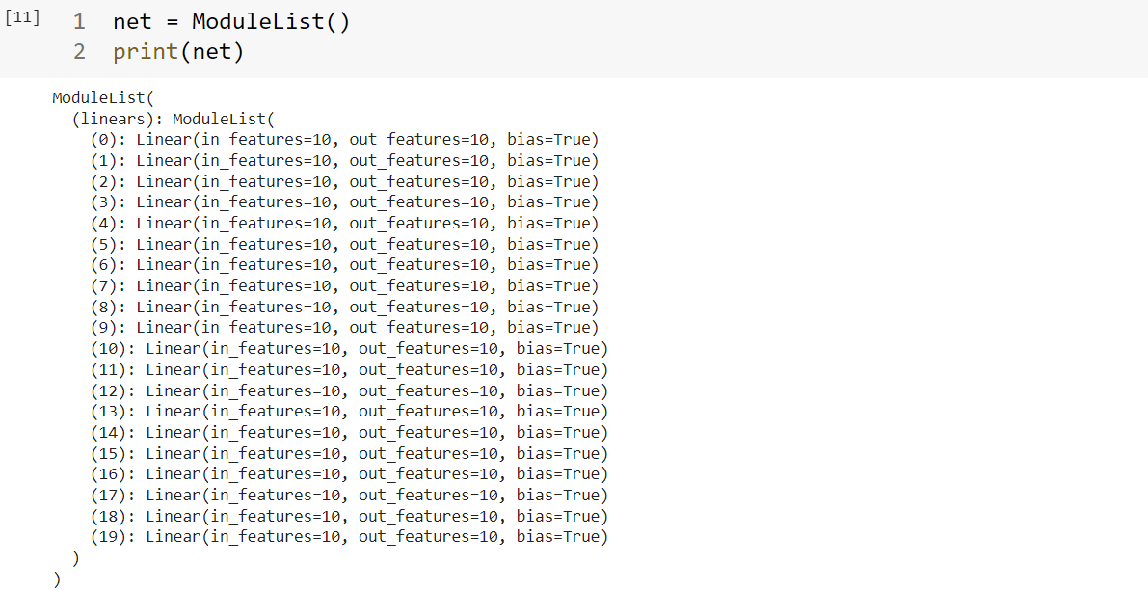Click the (9): Linear output line
Screen dimensions: 1148x591
[345, 328]
